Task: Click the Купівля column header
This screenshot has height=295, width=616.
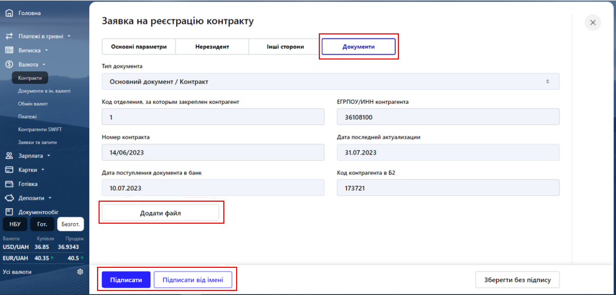Action: [x=45, y=239]
